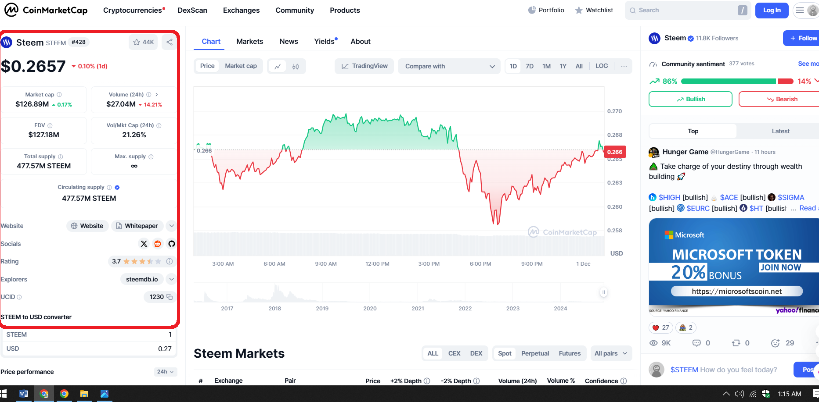Click the Log In button
This screenshot has height=402, width=819.
(x=772, y=10)
